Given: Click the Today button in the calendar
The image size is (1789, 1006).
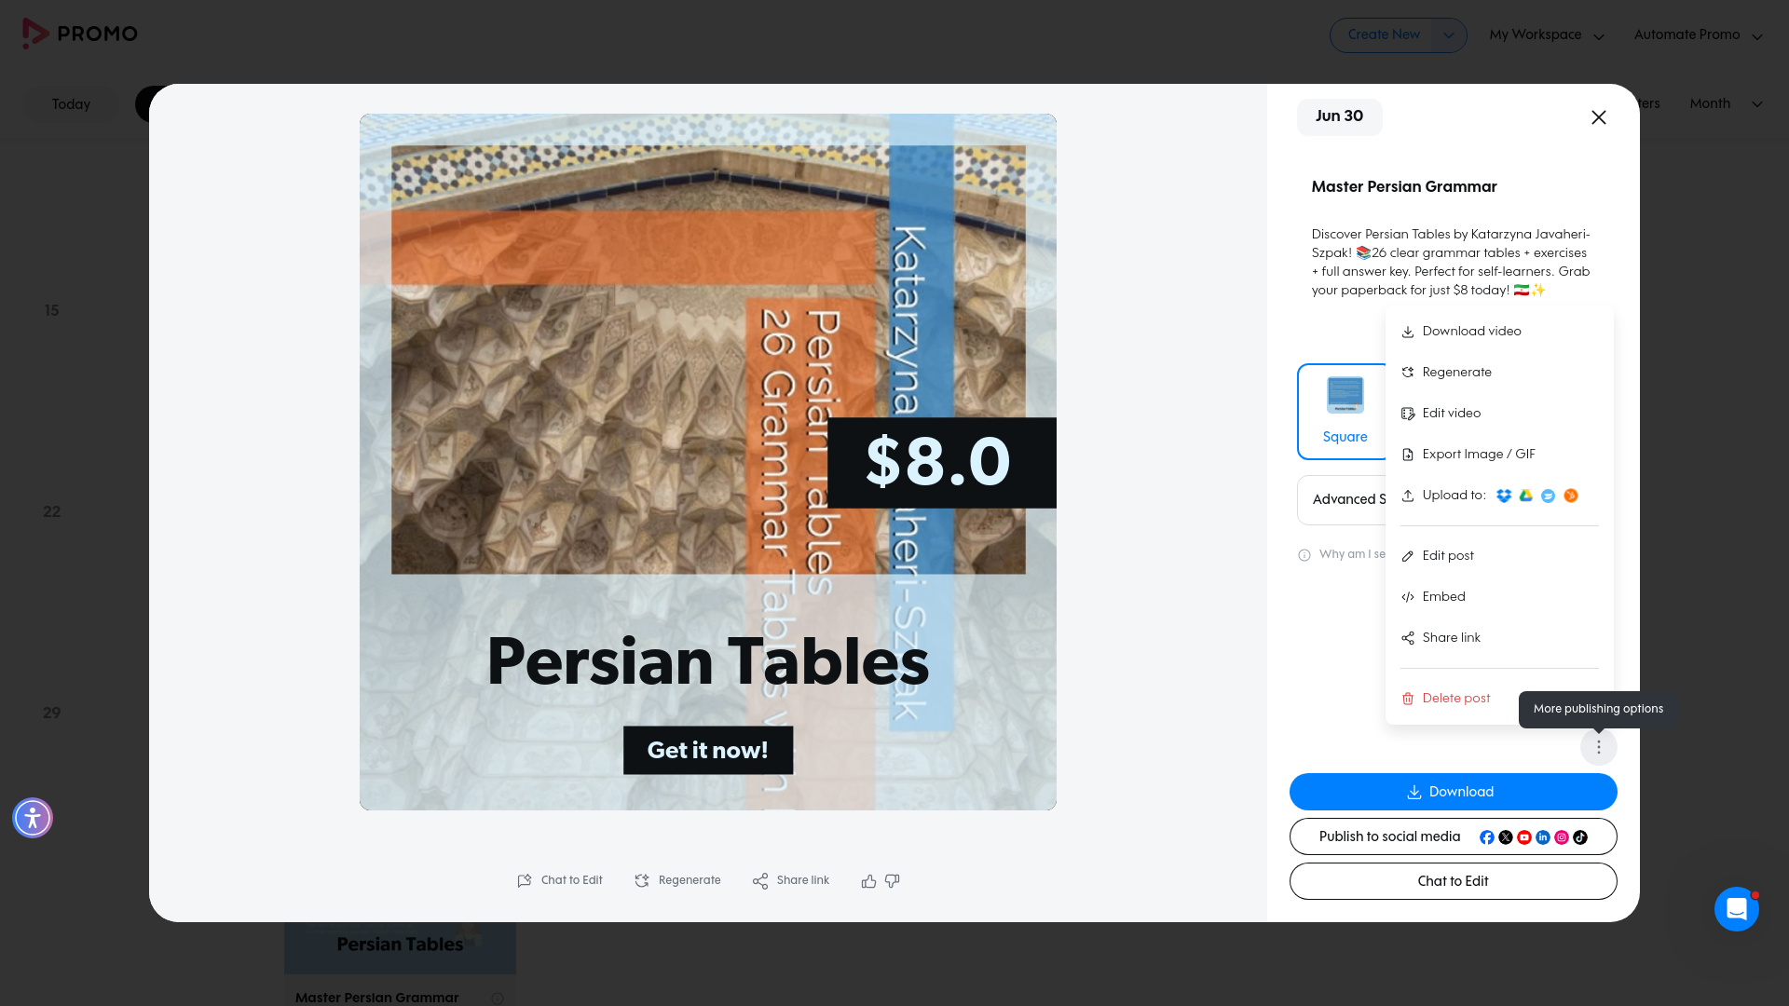Looking at the screenshot, I should click(x=71, y=104).
